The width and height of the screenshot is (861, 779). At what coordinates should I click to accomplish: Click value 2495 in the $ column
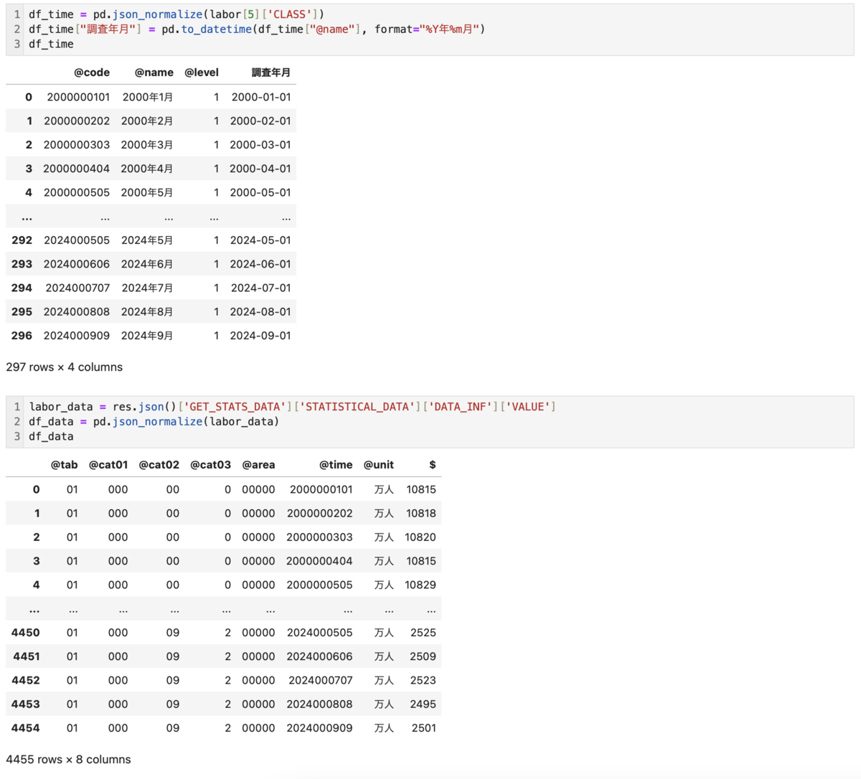pos(423,704)
